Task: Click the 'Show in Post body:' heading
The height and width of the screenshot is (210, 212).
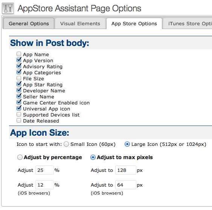Action: (50, 43)
